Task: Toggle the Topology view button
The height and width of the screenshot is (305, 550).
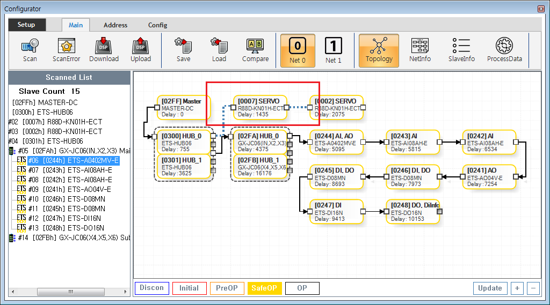Action: 379,50
